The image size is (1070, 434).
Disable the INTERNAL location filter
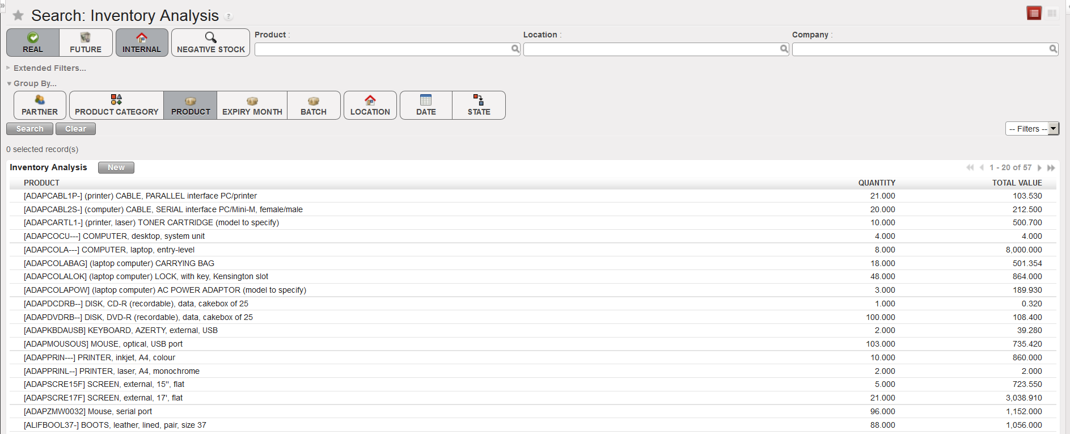click(x=142, y=43)
